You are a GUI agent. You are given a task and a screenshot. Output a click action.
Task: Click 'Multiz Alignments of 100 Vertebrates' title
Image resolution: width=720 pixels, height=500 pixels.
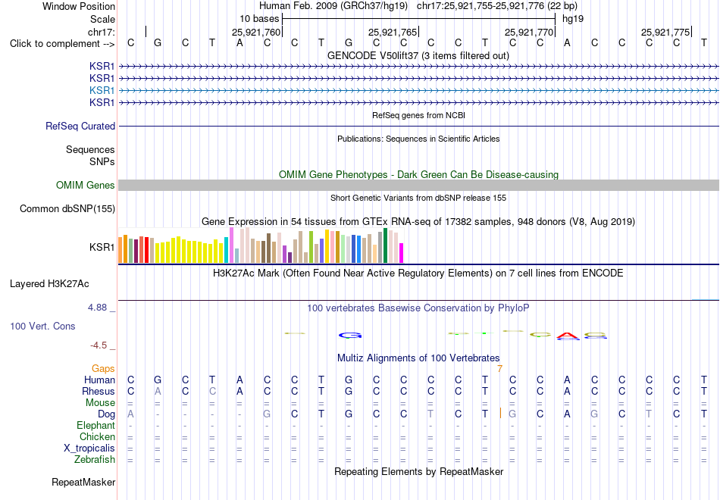pos(418,358)
